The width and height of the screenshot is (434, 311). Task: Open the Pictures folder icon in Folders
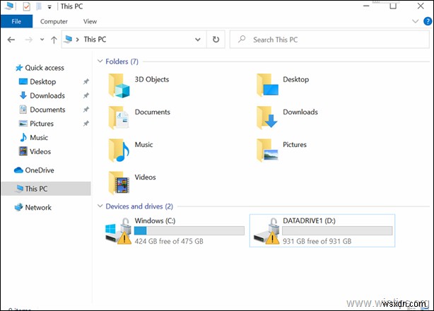click(267, 151)
